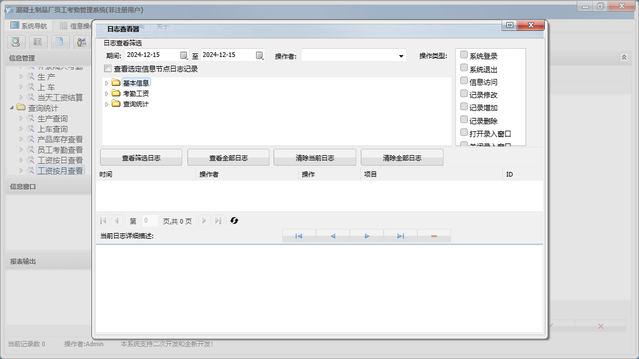Switch to the 系统导航 tab
This screenshot has height=359, width=639.
coord(29,26)
